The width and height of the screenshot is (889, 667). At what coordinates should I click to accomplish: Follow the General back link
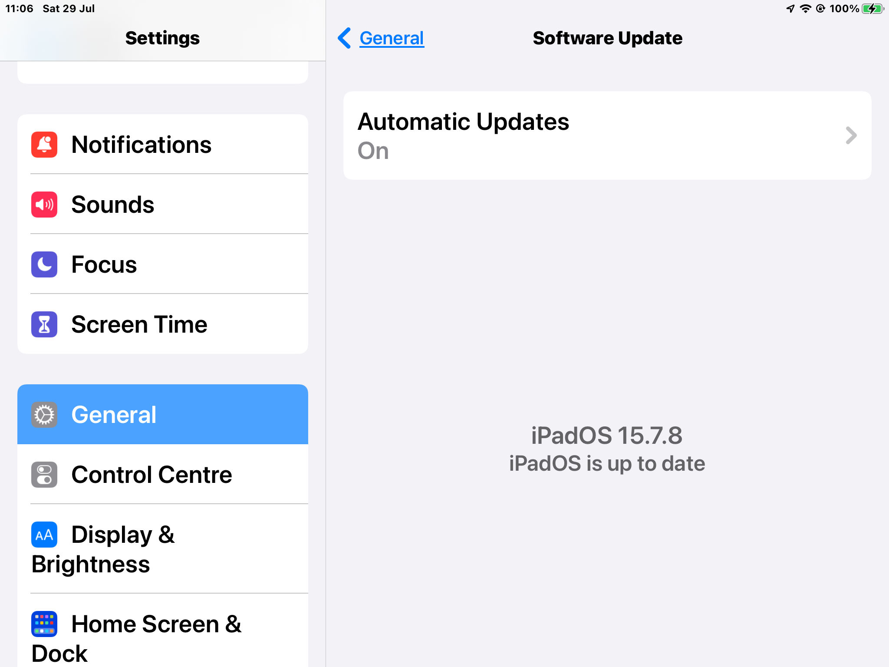tap(392, 38)
